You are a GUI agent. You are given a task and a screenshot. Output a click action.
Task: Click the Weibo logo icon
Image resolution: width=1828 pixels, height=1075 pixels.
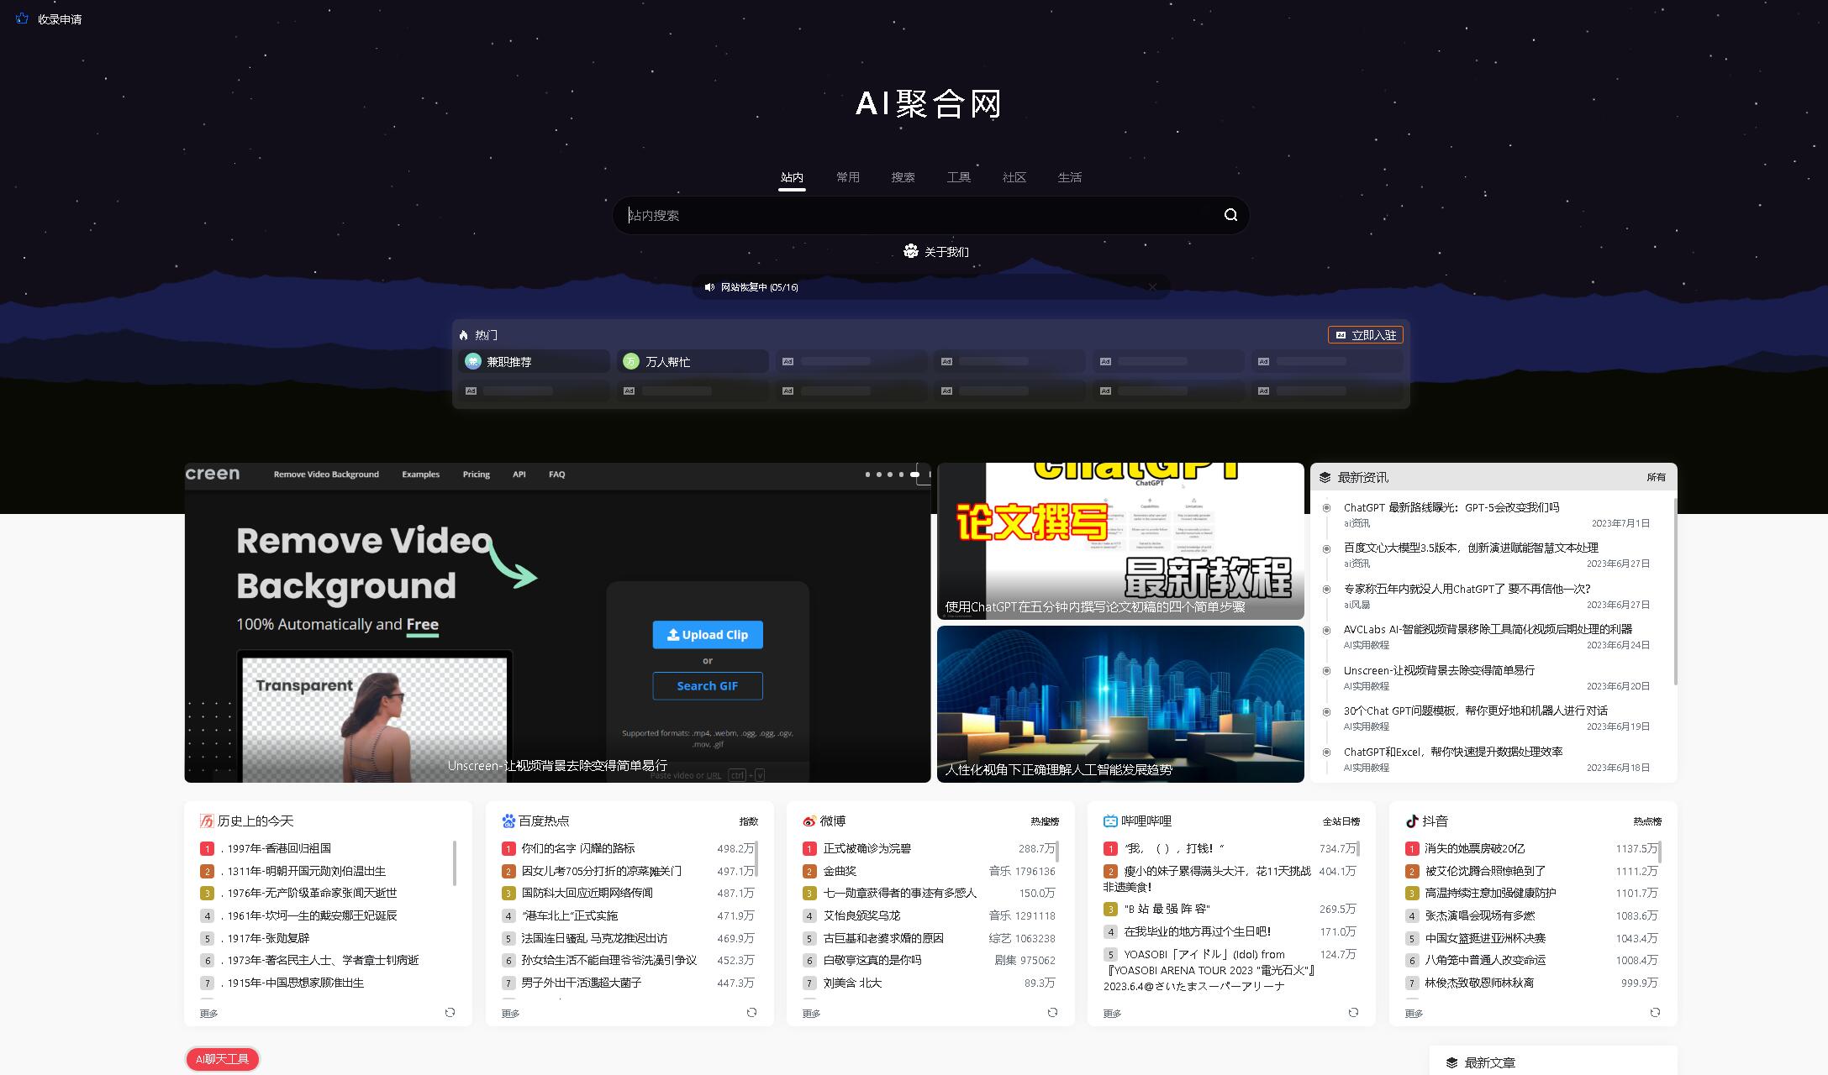pyautogui.click(x=809, y=821)
